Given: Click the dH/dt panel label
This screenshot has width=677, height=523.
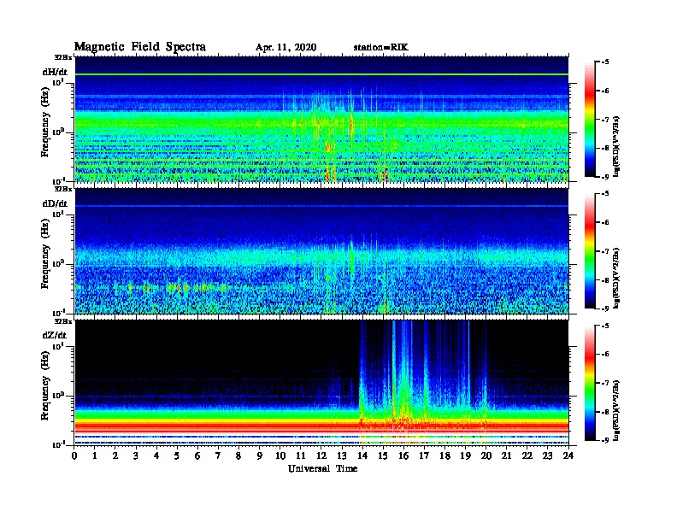Looking at the screenshot, I should tap(55, 72).
